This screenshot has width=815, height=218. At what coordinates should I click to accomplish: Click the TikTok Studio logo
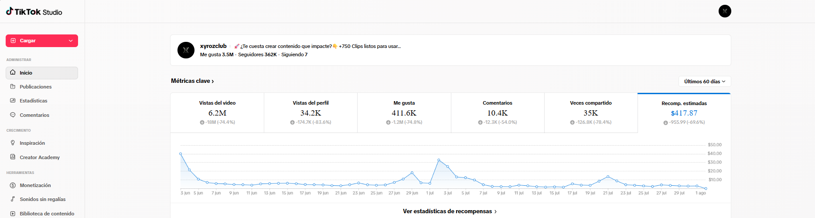pos(34,12)
